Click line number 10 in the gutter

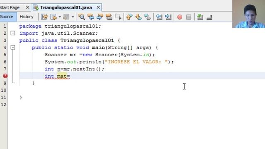point(4,90)
